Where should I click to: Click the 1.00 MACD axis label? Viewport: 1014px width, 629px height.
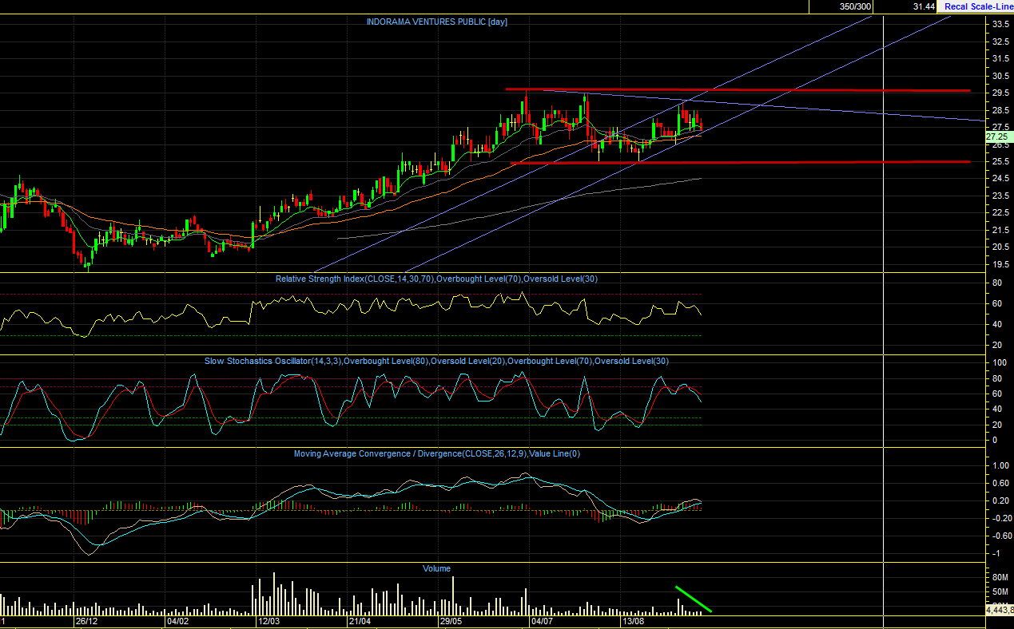pyautogui.click(x=1000, y=465)
